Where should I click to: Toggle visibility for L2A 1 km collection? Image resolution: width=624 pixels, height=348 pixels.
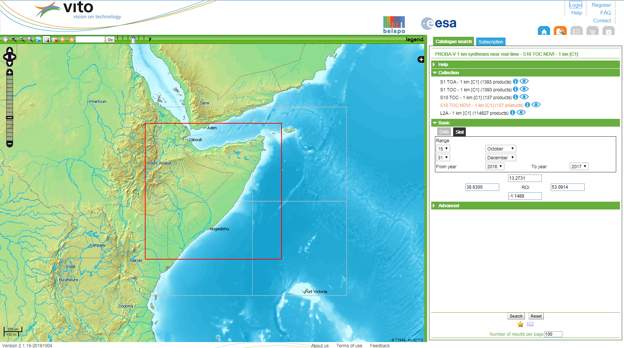pyautogui.click(x=521, y=113)
